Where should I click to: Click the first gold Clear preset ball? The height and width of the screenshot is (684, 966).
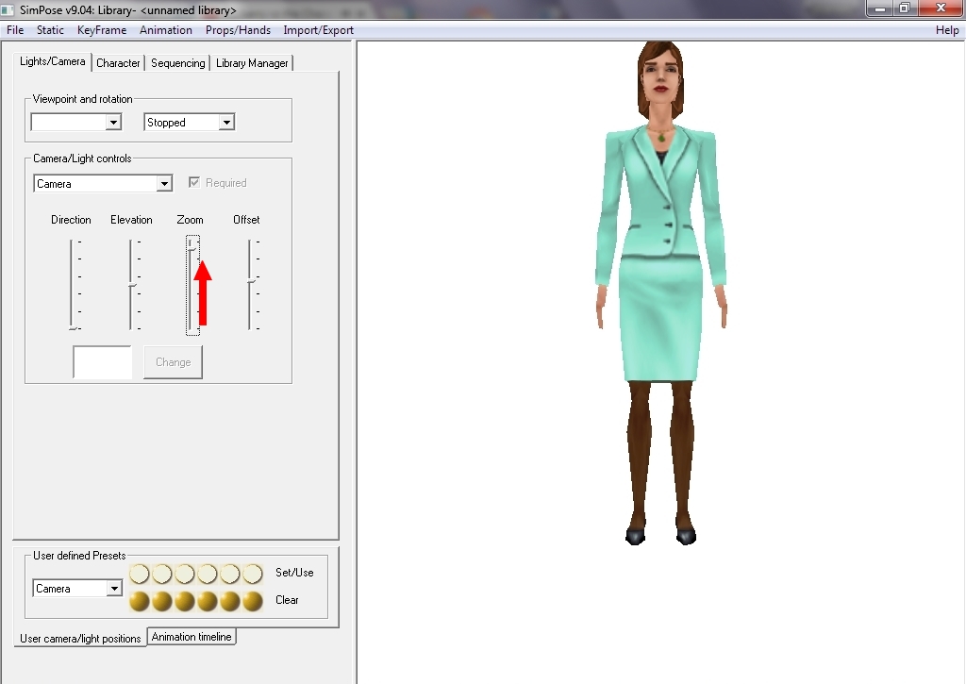coord(140,601)
